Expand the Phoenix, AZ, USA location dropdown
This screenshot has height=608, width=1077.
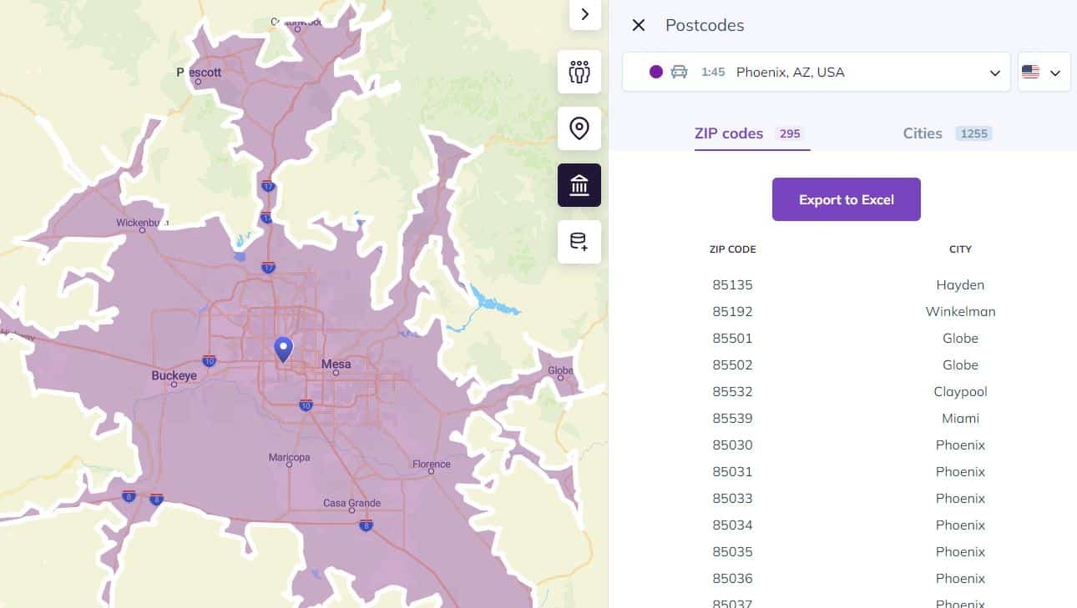(994, 73)
